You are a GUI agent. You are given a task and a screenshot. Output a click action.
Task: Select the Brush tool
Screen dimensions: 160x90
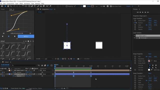click(x=38, y=6)
